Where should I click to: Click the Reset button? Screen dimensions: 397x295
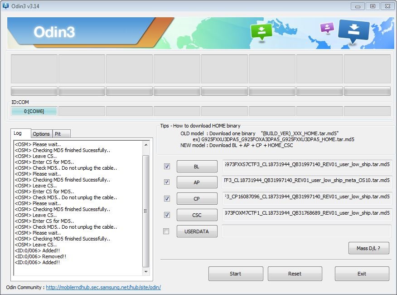click(x=295, y=274)
